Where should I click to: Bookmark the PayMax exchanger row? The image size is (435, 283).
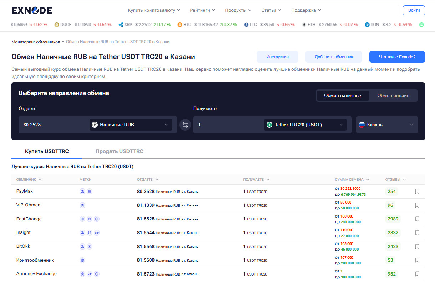tap(417, 192)
